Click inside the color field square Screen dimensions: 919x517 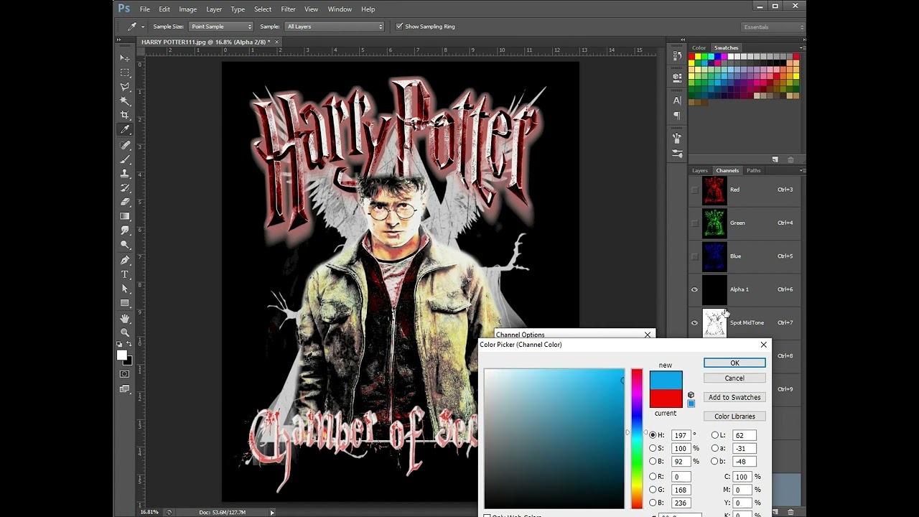554,439
